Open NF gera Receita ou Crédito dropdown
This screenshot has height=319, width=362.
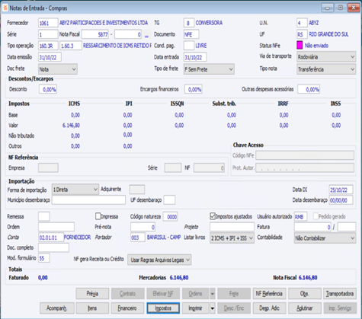click(x=159, y=260)
